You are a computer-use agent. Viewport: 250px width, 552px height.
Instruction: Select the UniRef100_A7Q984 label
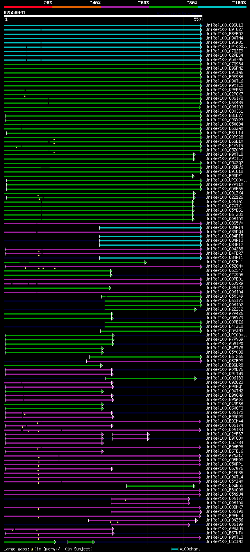224,64
